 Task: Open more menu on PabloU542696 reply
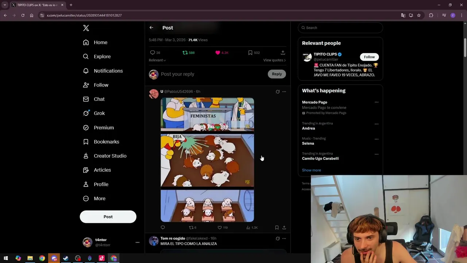pyautogui.click(x=284, y=92)
